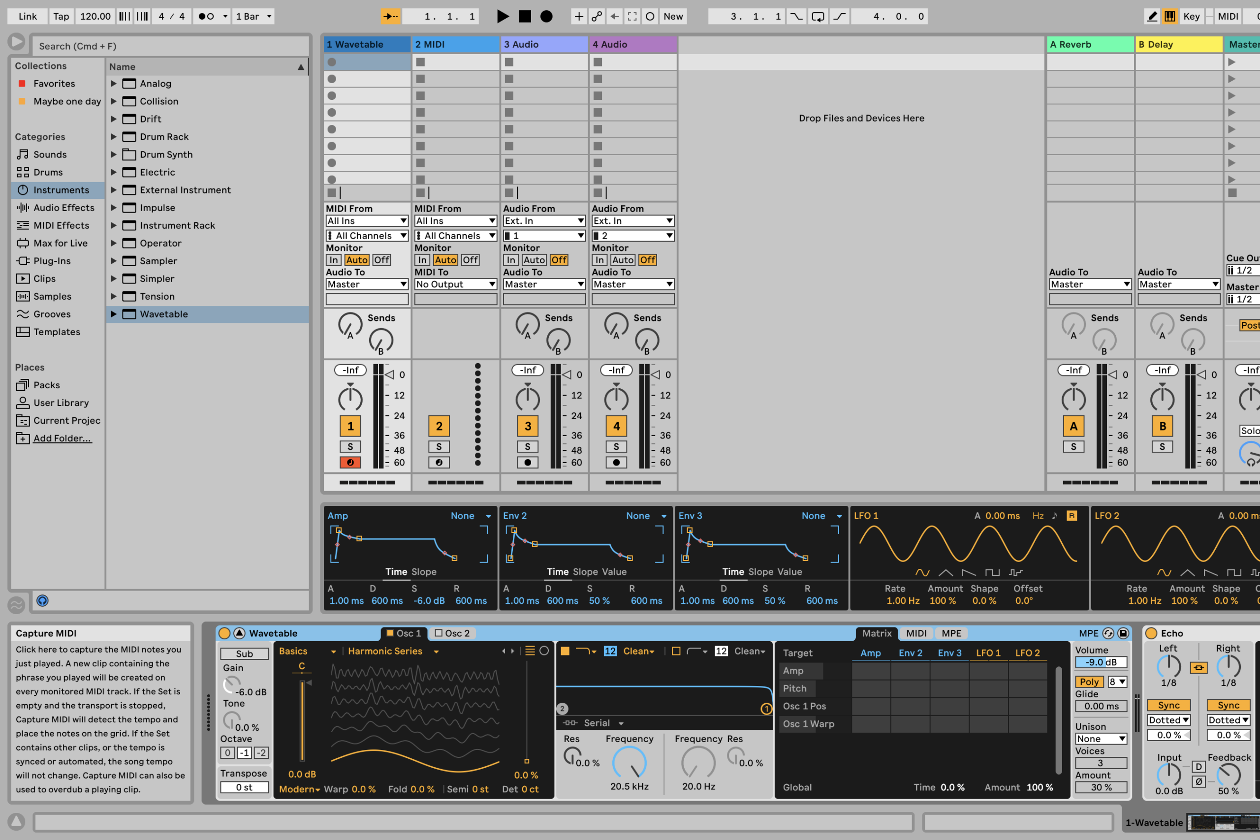The height and width of the screenshot is (840, 1260).
Task: Select the Audio Effects category
Action: click(63, 207)
